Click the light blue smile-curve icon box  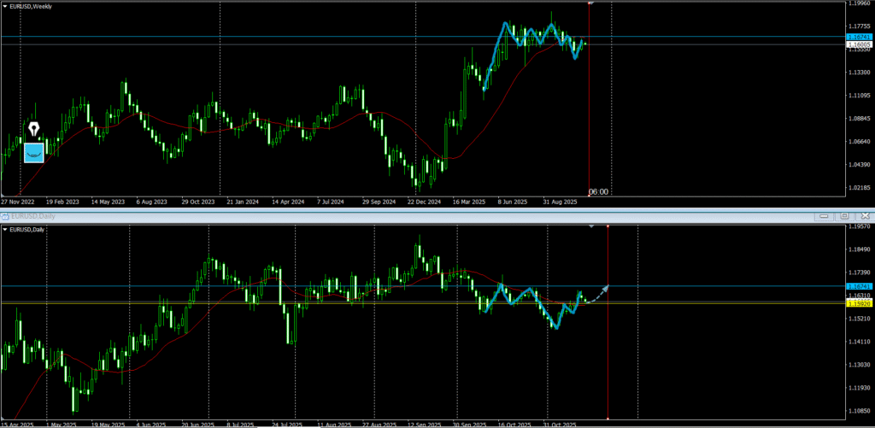click(x=33, y=152)
